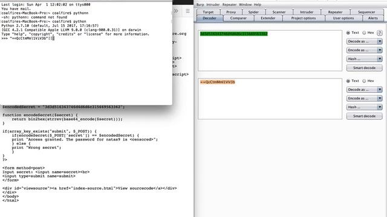387x217 pixels.
Task: Open the Burp menu
Action: pyautogui.click(x=200, y=5)
